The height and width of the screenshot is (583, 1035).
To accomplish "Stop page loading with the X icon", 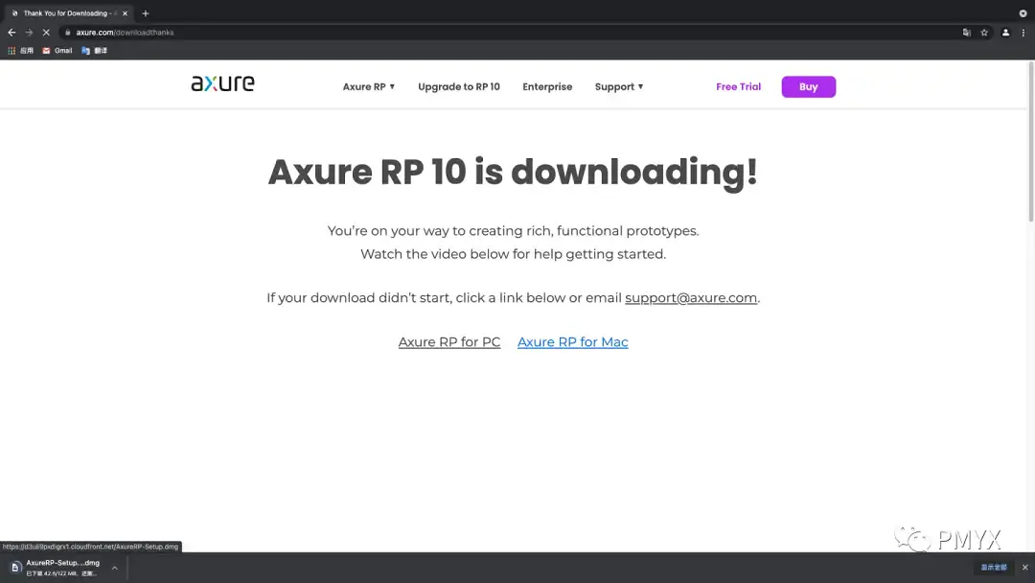I will (46, 32).
